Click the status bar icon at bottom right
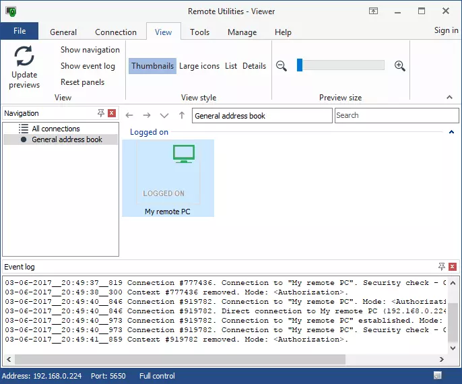The image size is (462, 384). click(x=438, y=375)
